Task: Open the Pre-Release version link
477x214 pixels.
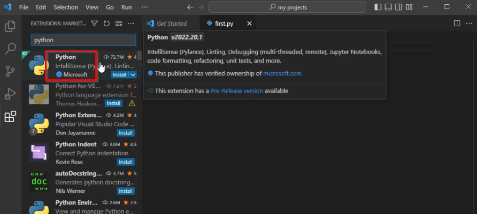Action: coord(237,91)
